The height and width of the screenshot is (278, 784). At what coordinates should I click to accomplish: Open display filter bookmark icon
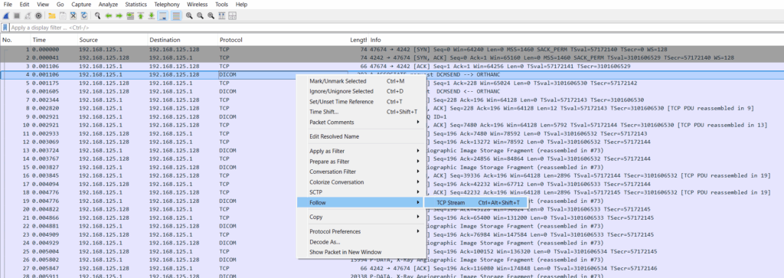point(5,28)
